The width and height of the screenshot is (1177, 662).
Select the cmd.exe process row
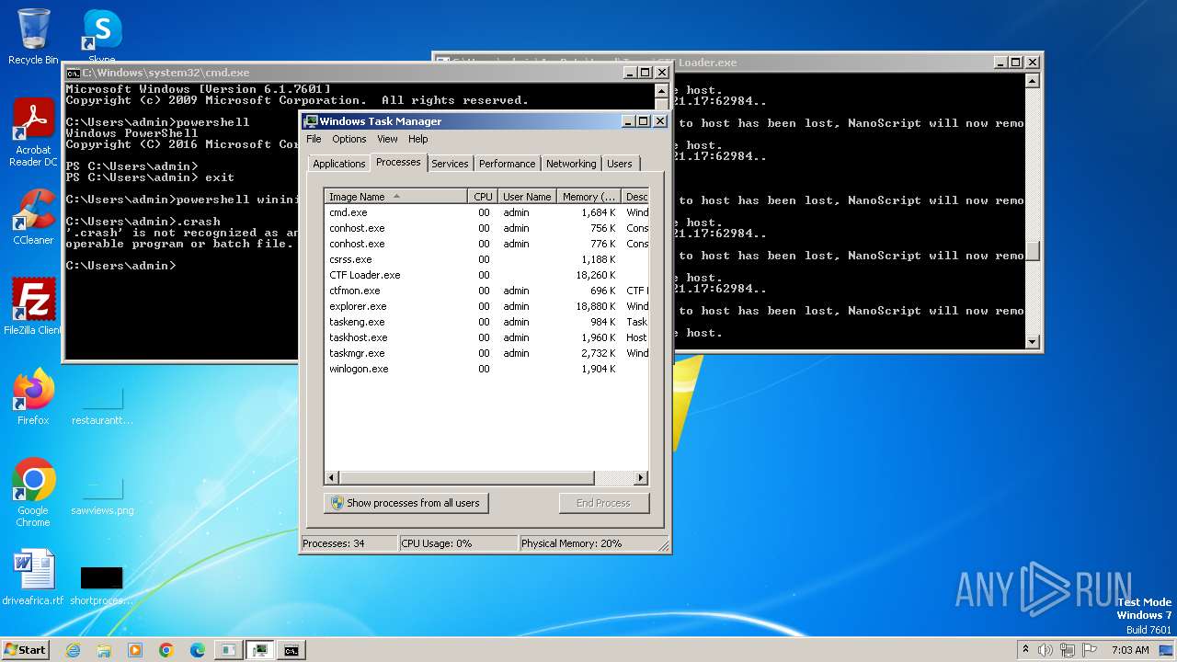click(486, 212)
